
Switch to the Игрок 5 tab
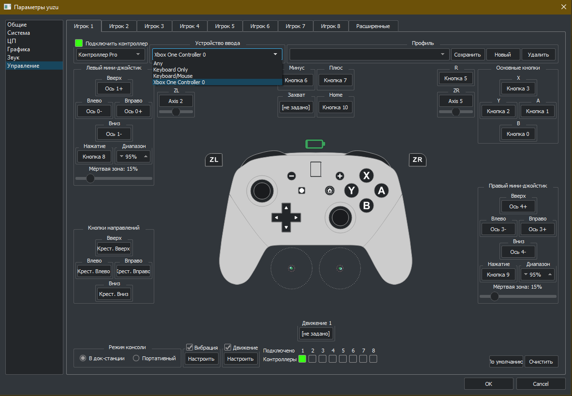tap(225, 26)
